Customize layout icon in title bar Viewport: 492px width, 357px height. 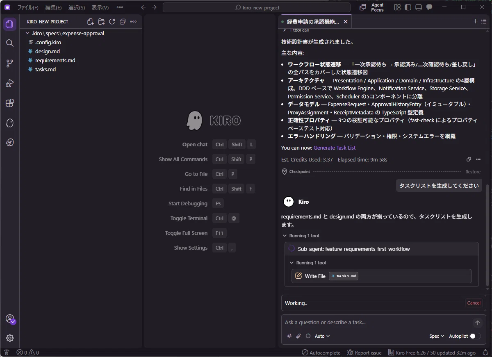[397, 7]
